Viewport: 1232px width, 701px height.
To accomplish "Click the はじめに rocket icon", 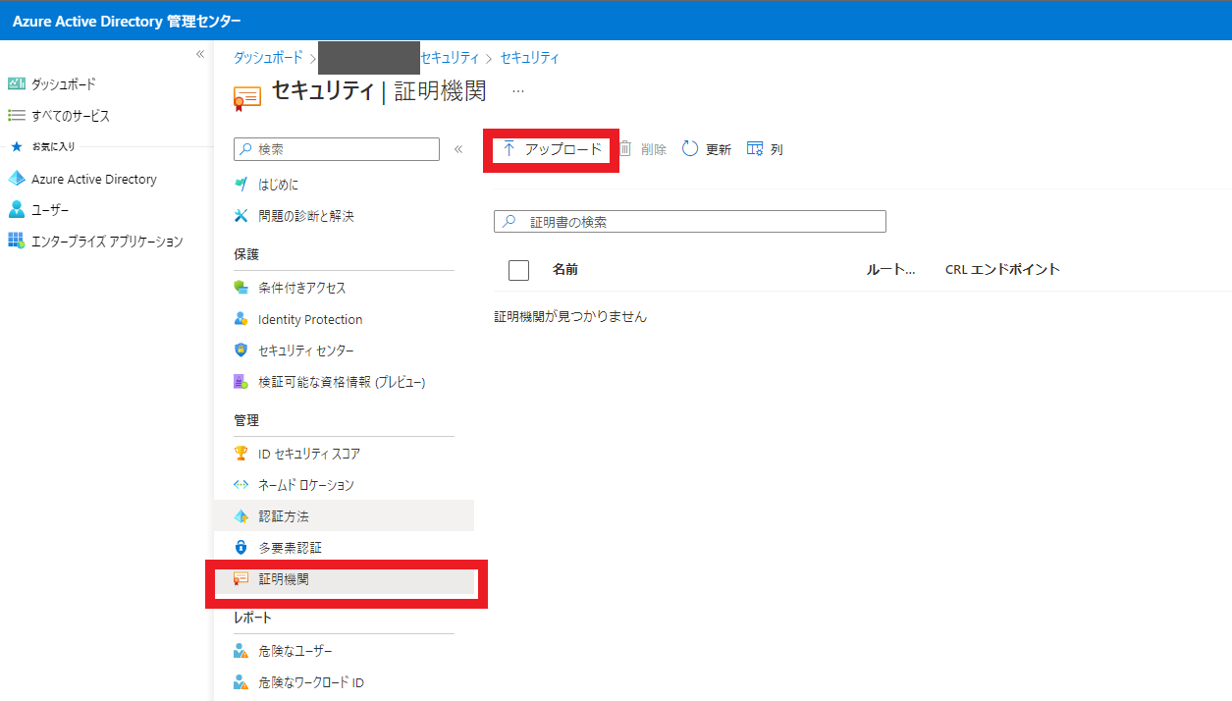I will [241, 185].
